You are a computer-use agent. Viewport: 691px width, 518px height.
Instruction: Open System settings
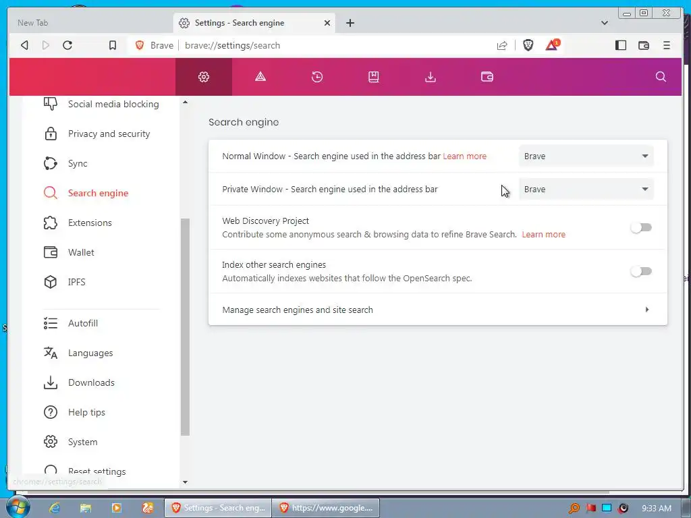70,442
